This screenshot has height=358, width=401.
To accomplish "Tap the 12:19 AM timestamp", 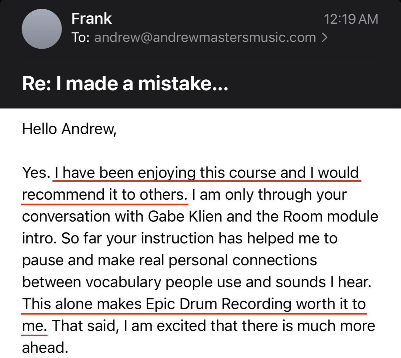I will coord(351,19).
